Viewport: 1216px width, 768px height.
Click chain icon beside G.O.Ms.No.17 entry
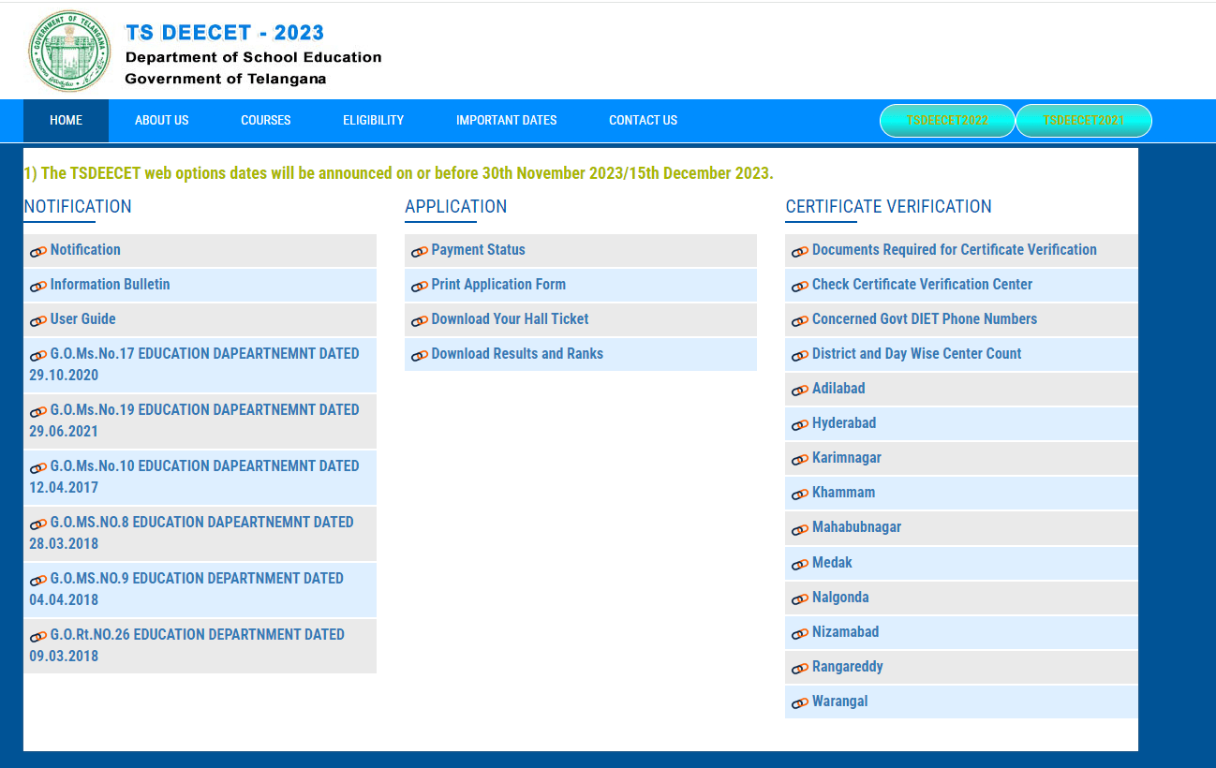coord(38,355)
